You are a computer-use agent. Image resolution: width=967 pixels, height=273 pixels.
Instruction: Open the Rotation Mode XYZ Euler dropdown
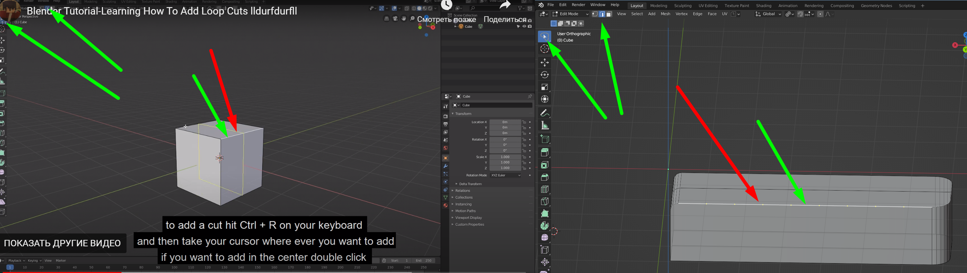click(x=505, y=175)
